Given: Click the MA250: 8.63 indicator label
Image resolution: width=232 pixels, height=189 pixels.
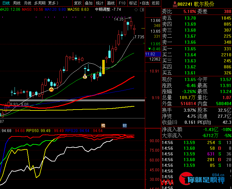Looking at the screenshot, I should point(78,9).
